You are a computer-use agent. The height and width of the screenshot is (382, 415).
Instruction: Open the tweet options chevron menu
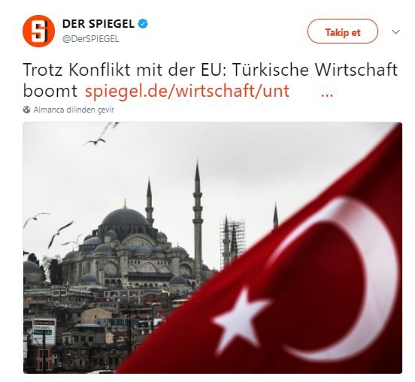[395, 32]
